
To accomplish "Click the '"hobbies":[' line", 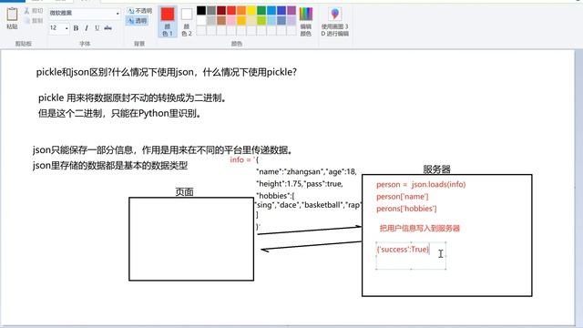I will 275,196.
